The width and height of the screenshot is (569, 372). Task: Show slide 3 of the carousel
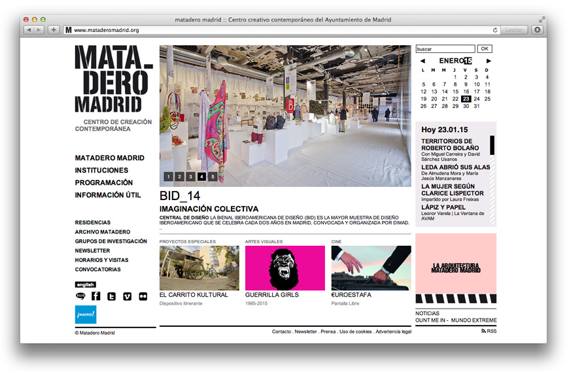pyautogui.click(x=190, y=177)
